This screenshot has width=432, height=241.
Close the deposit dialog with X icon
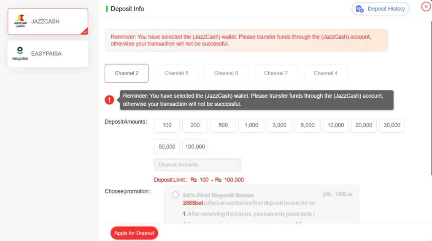pyautogui.click(x=426, y=7)
